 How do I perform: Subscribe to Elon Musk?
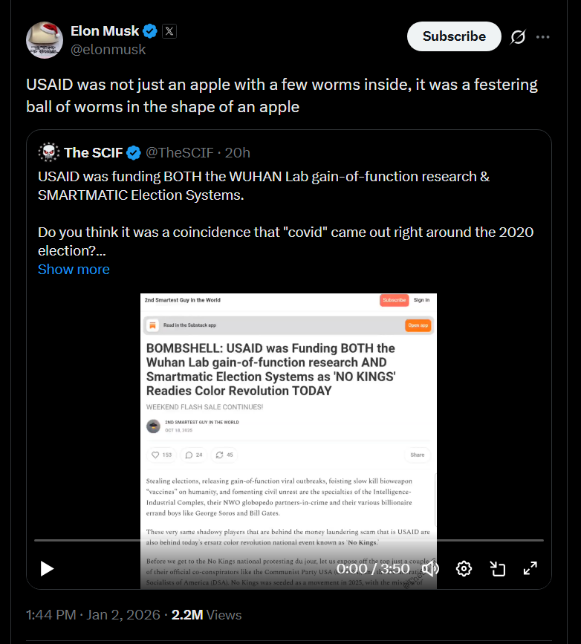click(x=454, y=36)
